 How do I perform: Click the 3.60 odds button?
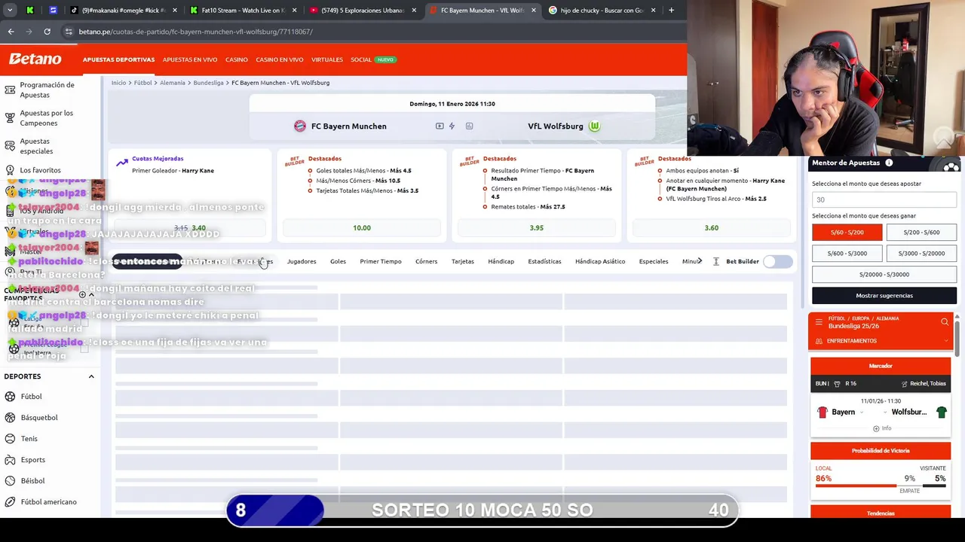coord(712,227)
